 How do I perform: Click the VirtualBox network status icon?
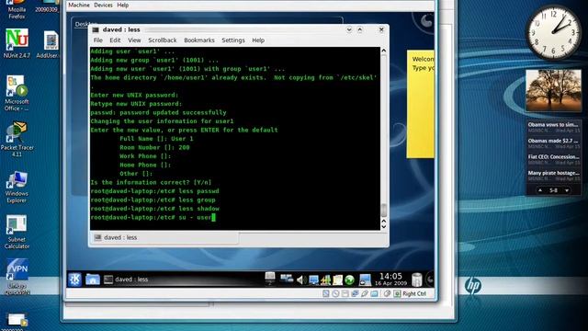pos(355,293)
